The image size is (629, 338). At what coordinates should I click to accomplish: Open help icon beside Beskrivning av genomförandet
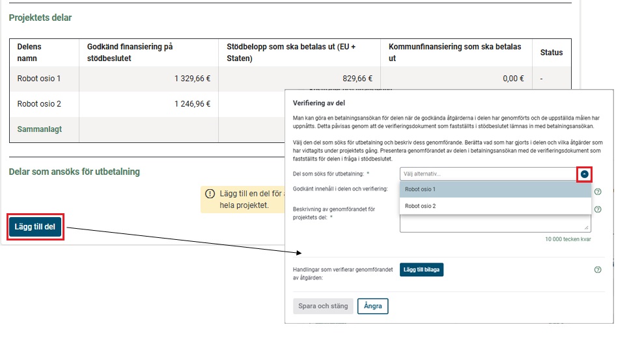(598, 209)
